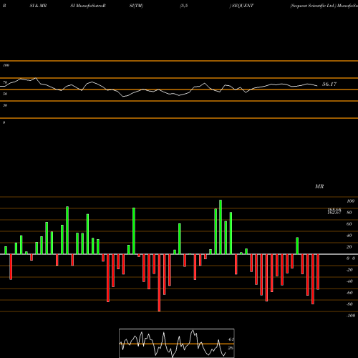
Task: Click the tallest green MR histogram bar
Action: tap(221, 227)
